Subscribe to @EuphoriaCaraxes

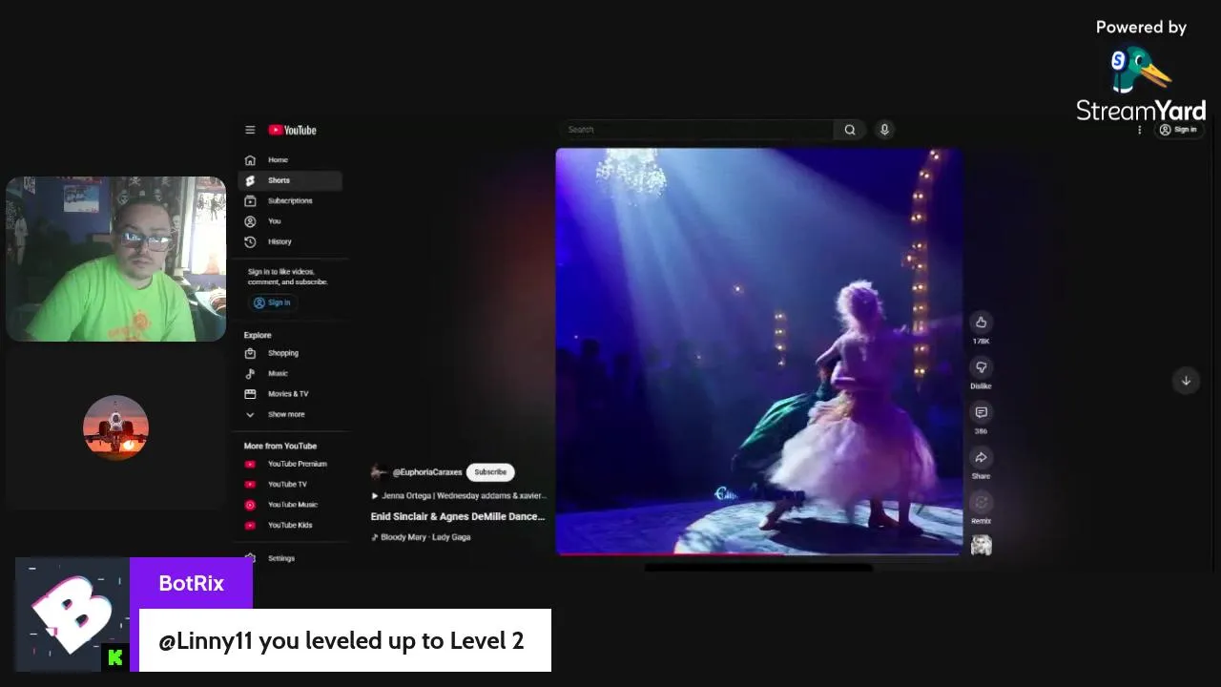click(490, 472)
